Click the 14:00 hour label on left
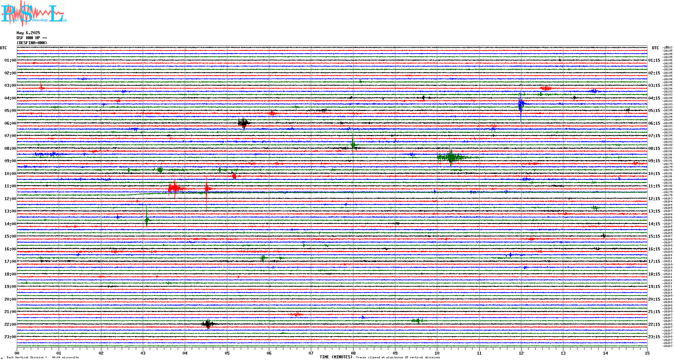Image resolution: width=674 pixels, height=362 pixels. tap(10, 224)
